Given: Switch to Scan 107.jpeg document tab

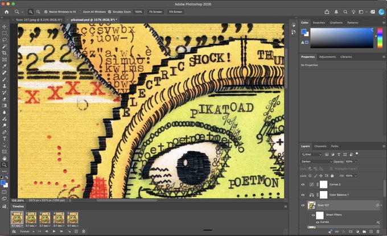Looking at the screenshot, I should 39,20.
